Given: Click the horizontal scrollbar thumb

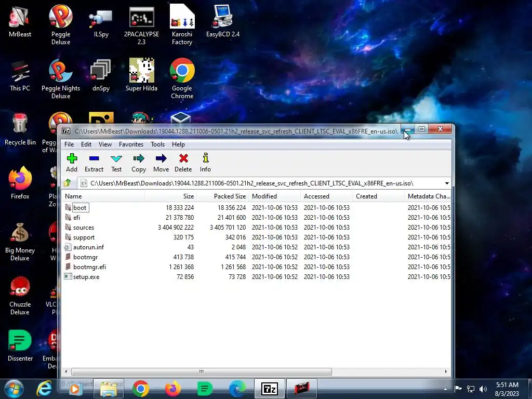Looking at the screenshot, I should [202, 371].
